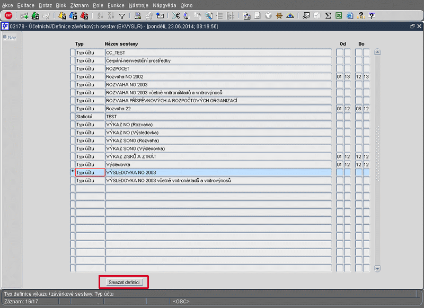Screen dimensions: 424x308
Task: Select the VÝKAZ NO (Rozvaha) row
Action: tap(218, 125)
